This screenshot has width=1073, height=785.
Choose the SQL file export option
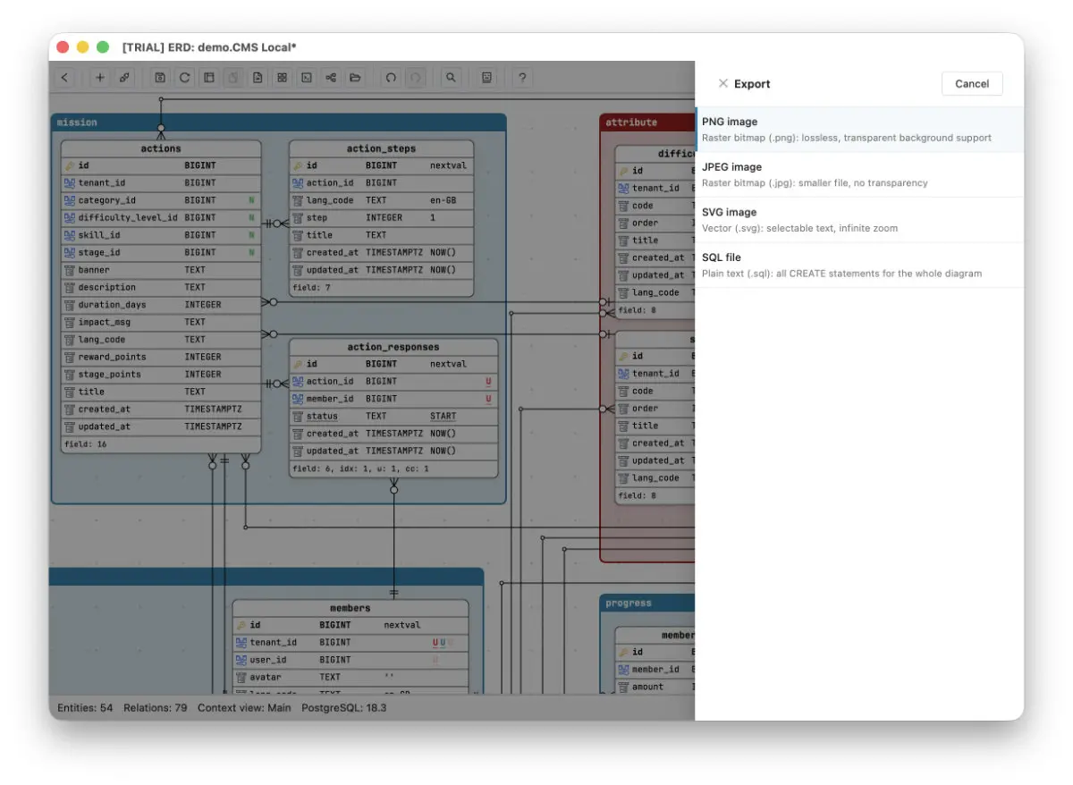(x=860, y=266)
